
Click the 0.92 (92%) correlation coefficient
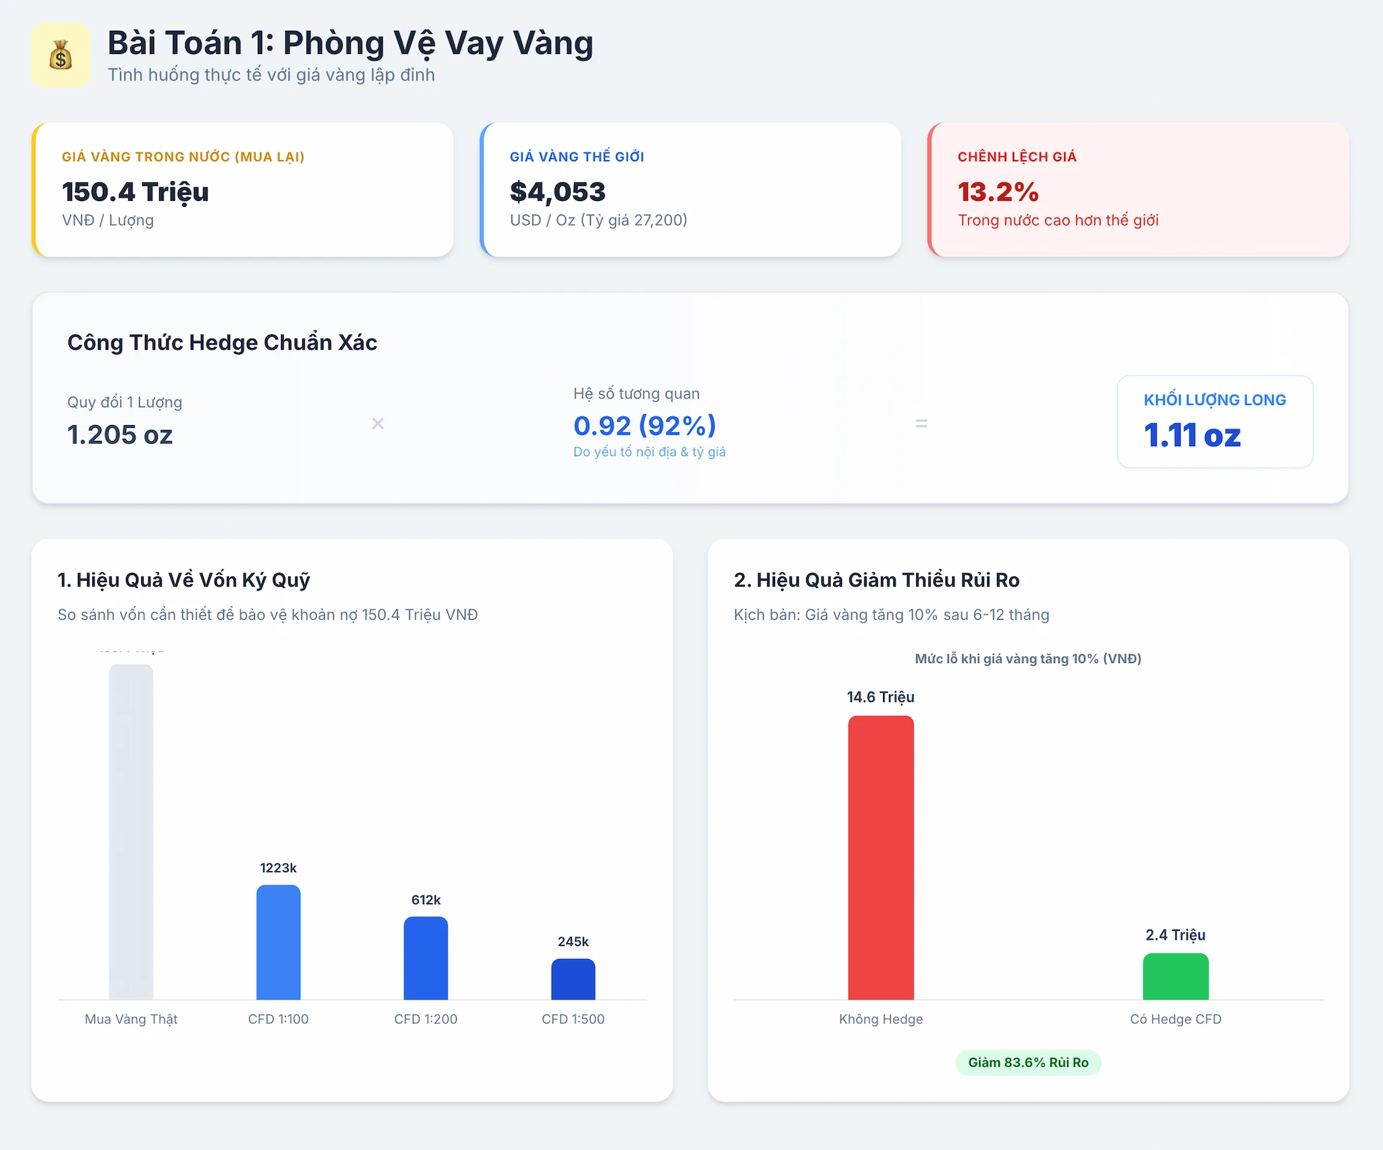[644, 425]
